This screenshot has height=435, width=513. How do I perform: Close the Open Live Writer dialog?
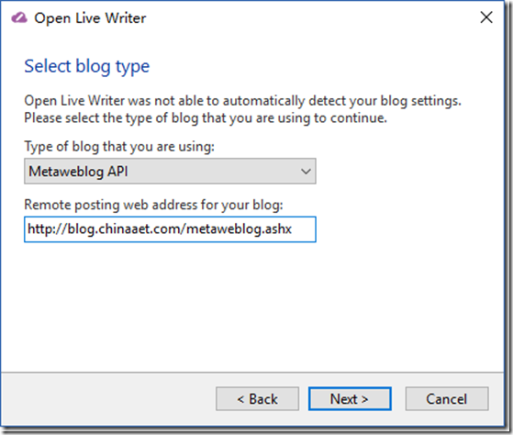tap(486, 17)
